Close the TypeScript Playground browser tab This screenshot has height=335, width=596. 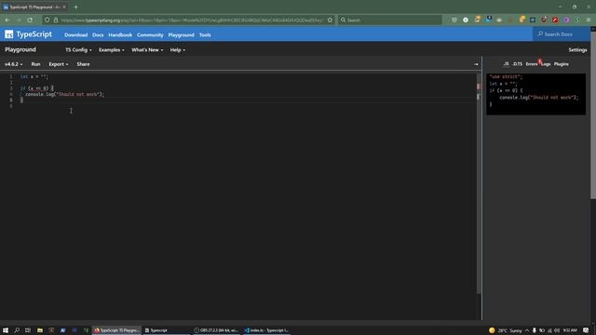[x=64, y=7]
